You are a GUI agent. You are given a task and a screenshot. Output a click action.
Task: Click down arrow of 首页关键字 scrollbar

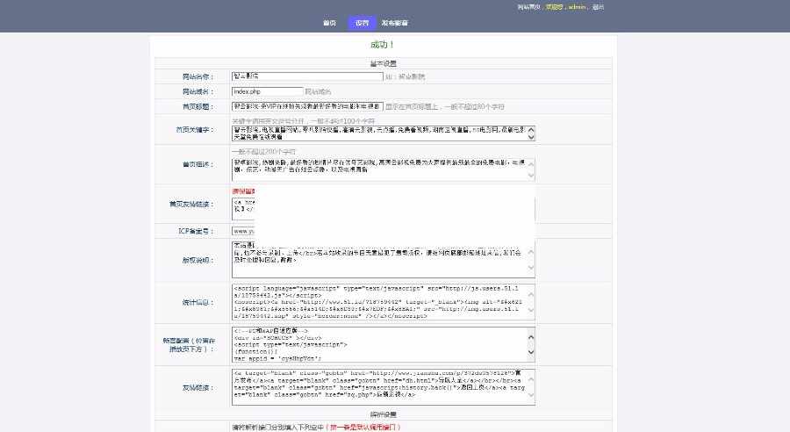(530, 137)
